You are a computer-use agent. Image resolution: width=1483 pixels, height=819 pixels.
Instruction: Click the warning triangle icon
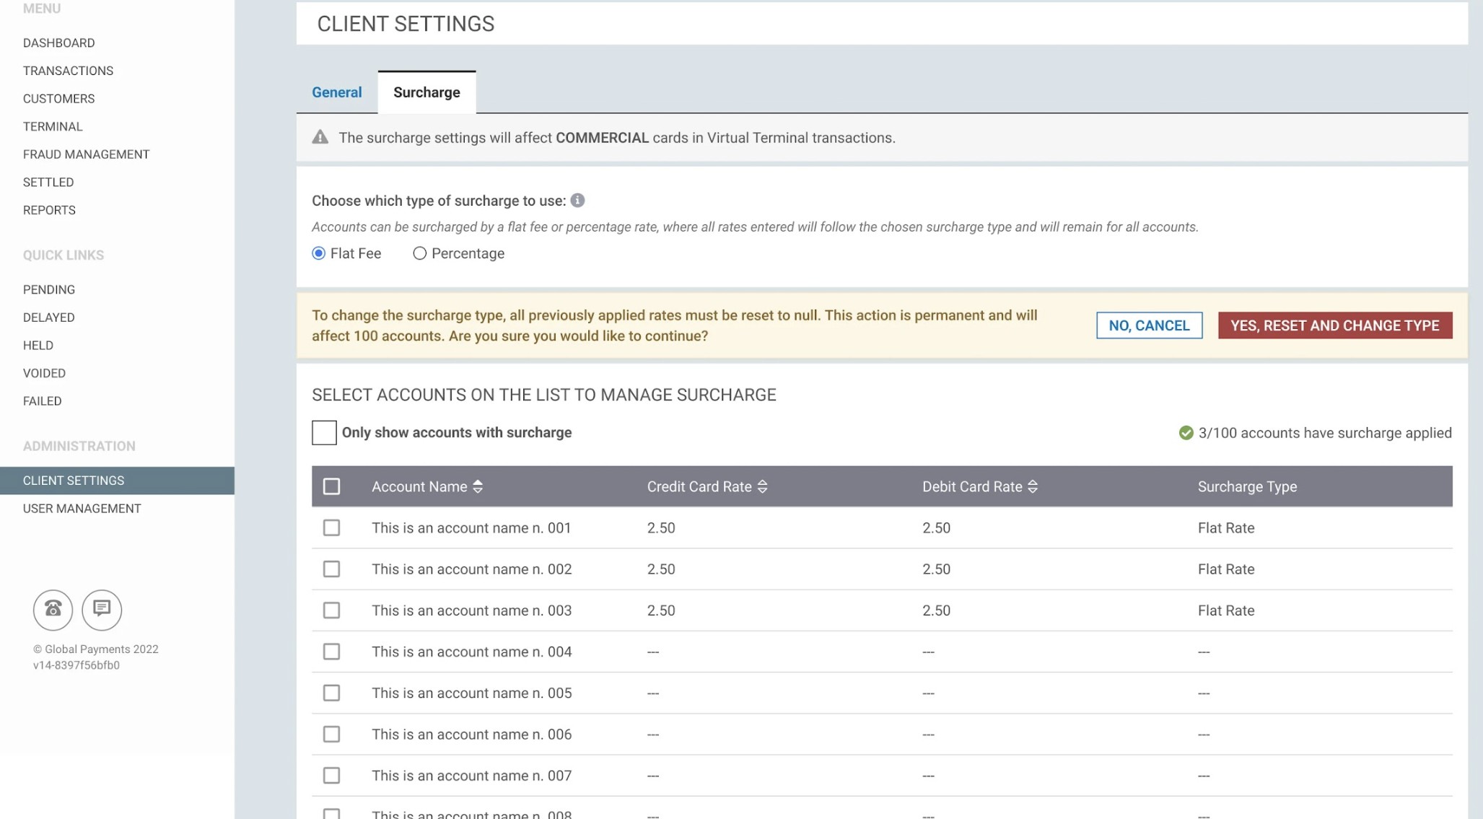(320, 137)
